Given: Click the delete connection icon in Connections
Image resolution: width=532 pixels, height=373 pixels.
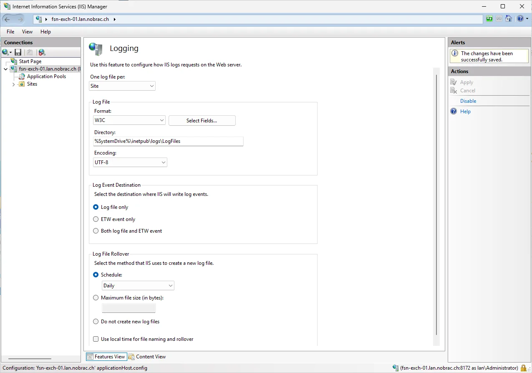Looking at the screenshot, I should 42,52.
